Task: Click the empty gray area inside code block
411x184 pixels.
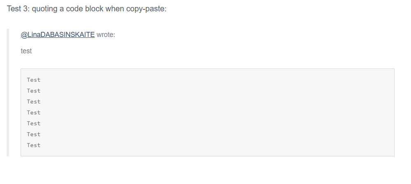Action: point(218,113)
